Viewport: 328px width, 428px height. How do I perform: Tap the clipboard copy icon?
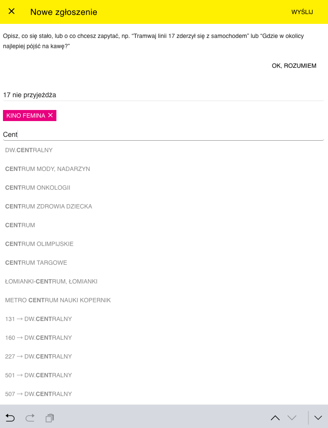click(x=50, y=418)
